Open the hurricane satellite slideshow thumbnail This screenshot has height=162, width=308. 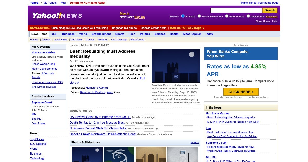tap(119, 154)
